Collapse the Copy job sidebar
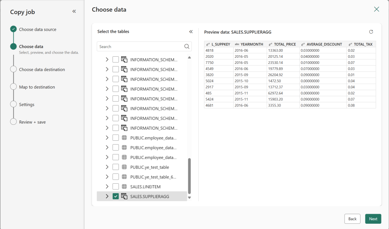This screenshot has width=389, height=229. pos(74,11)
